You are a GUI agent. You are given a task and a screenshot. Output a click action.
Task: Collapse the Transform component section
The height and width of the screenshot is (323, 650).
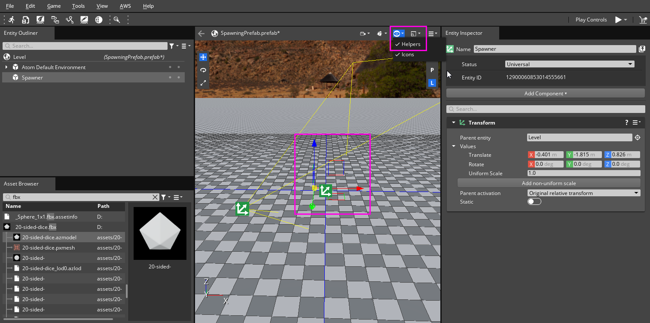pyautogui.click(x=453, y=122)
